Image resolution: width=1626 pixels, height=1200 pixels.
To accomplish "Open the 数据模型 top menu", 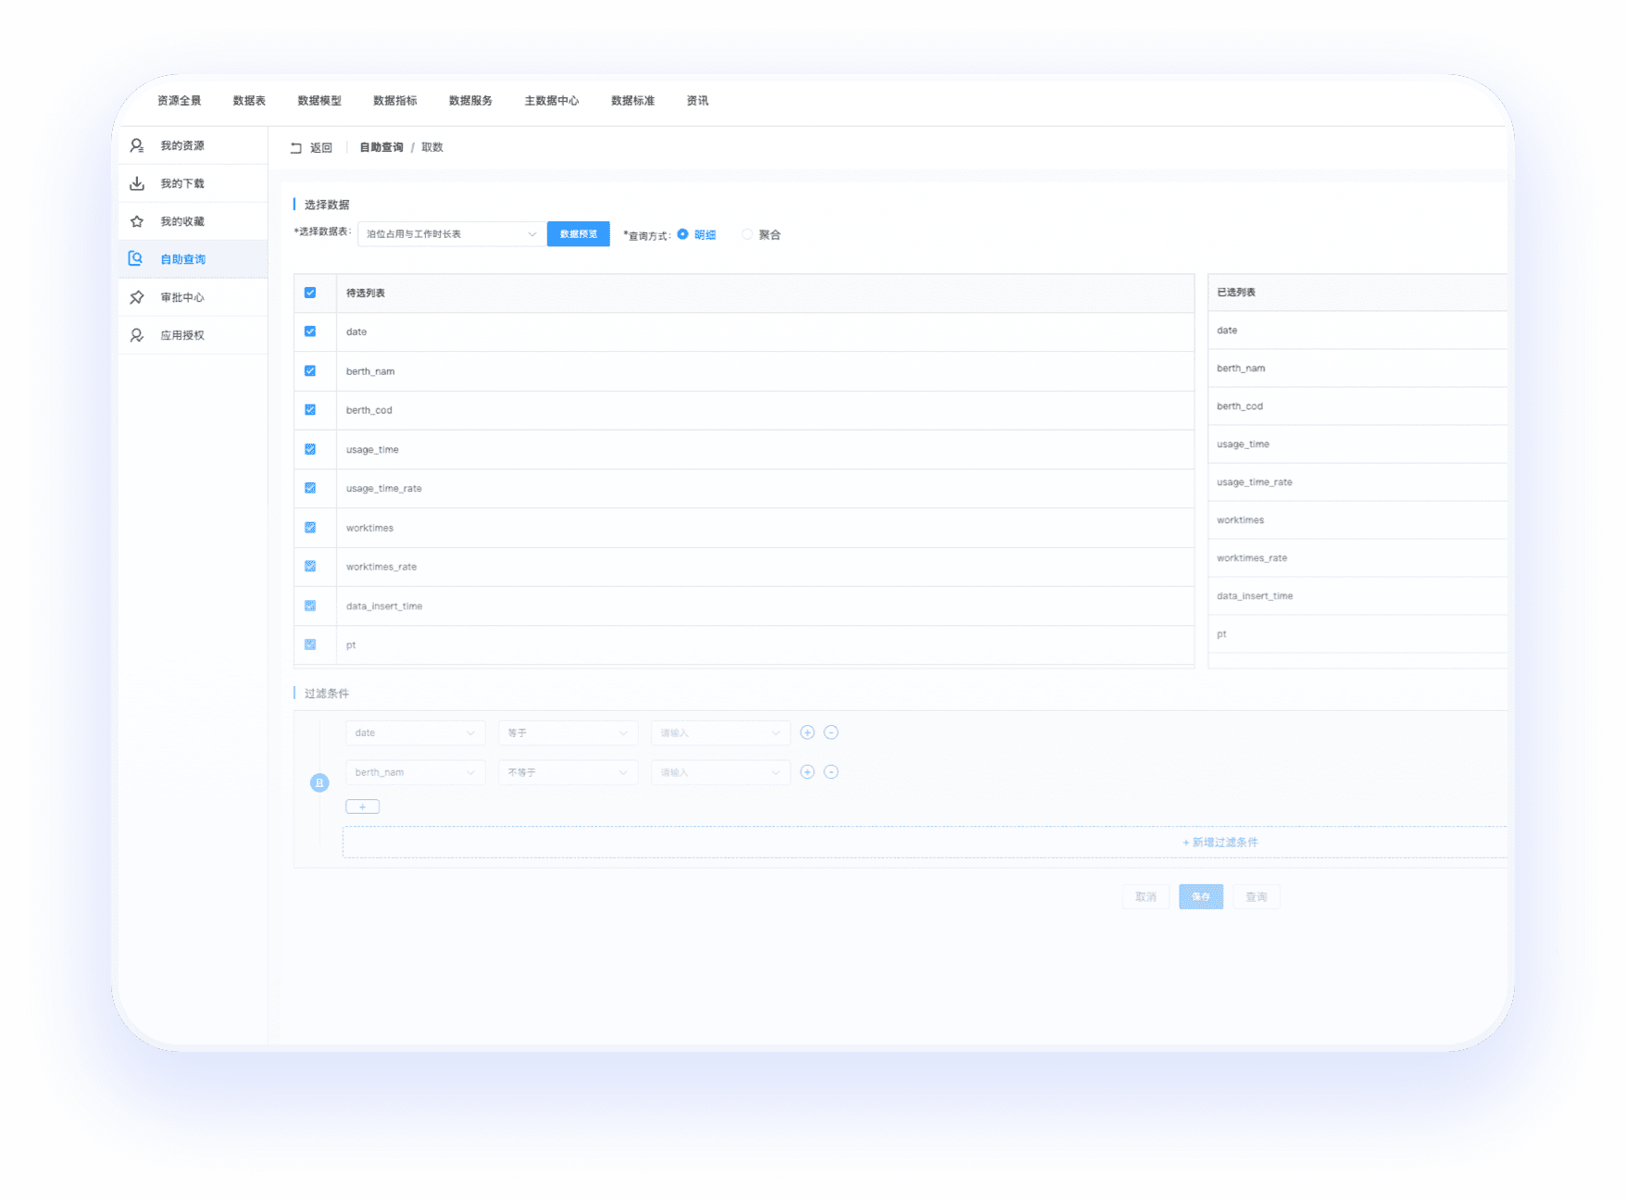I will pos(319,101).
